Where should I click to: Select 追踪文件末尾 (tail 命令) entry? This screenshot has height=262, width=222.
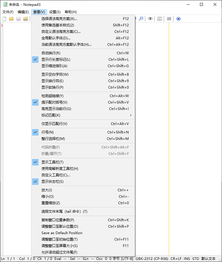[83, 212]
